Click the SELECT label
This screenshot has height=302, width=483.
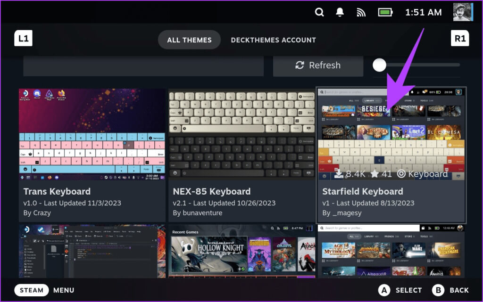click(408, 290)
